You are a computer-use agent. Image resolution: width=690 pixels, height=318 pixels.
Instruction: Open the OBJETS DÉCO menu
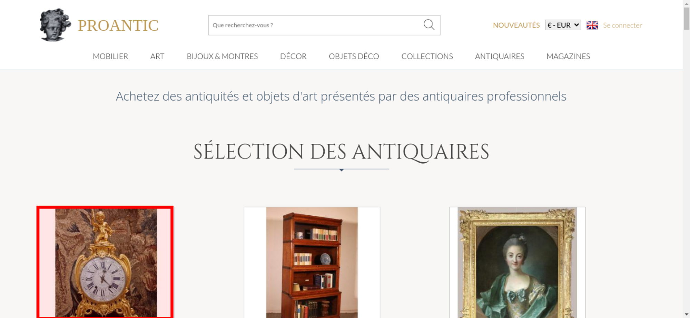354,56
